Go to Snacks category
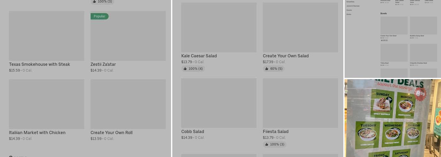The width and height of the screenshot is (441, 157). click(x=349, y=10)
